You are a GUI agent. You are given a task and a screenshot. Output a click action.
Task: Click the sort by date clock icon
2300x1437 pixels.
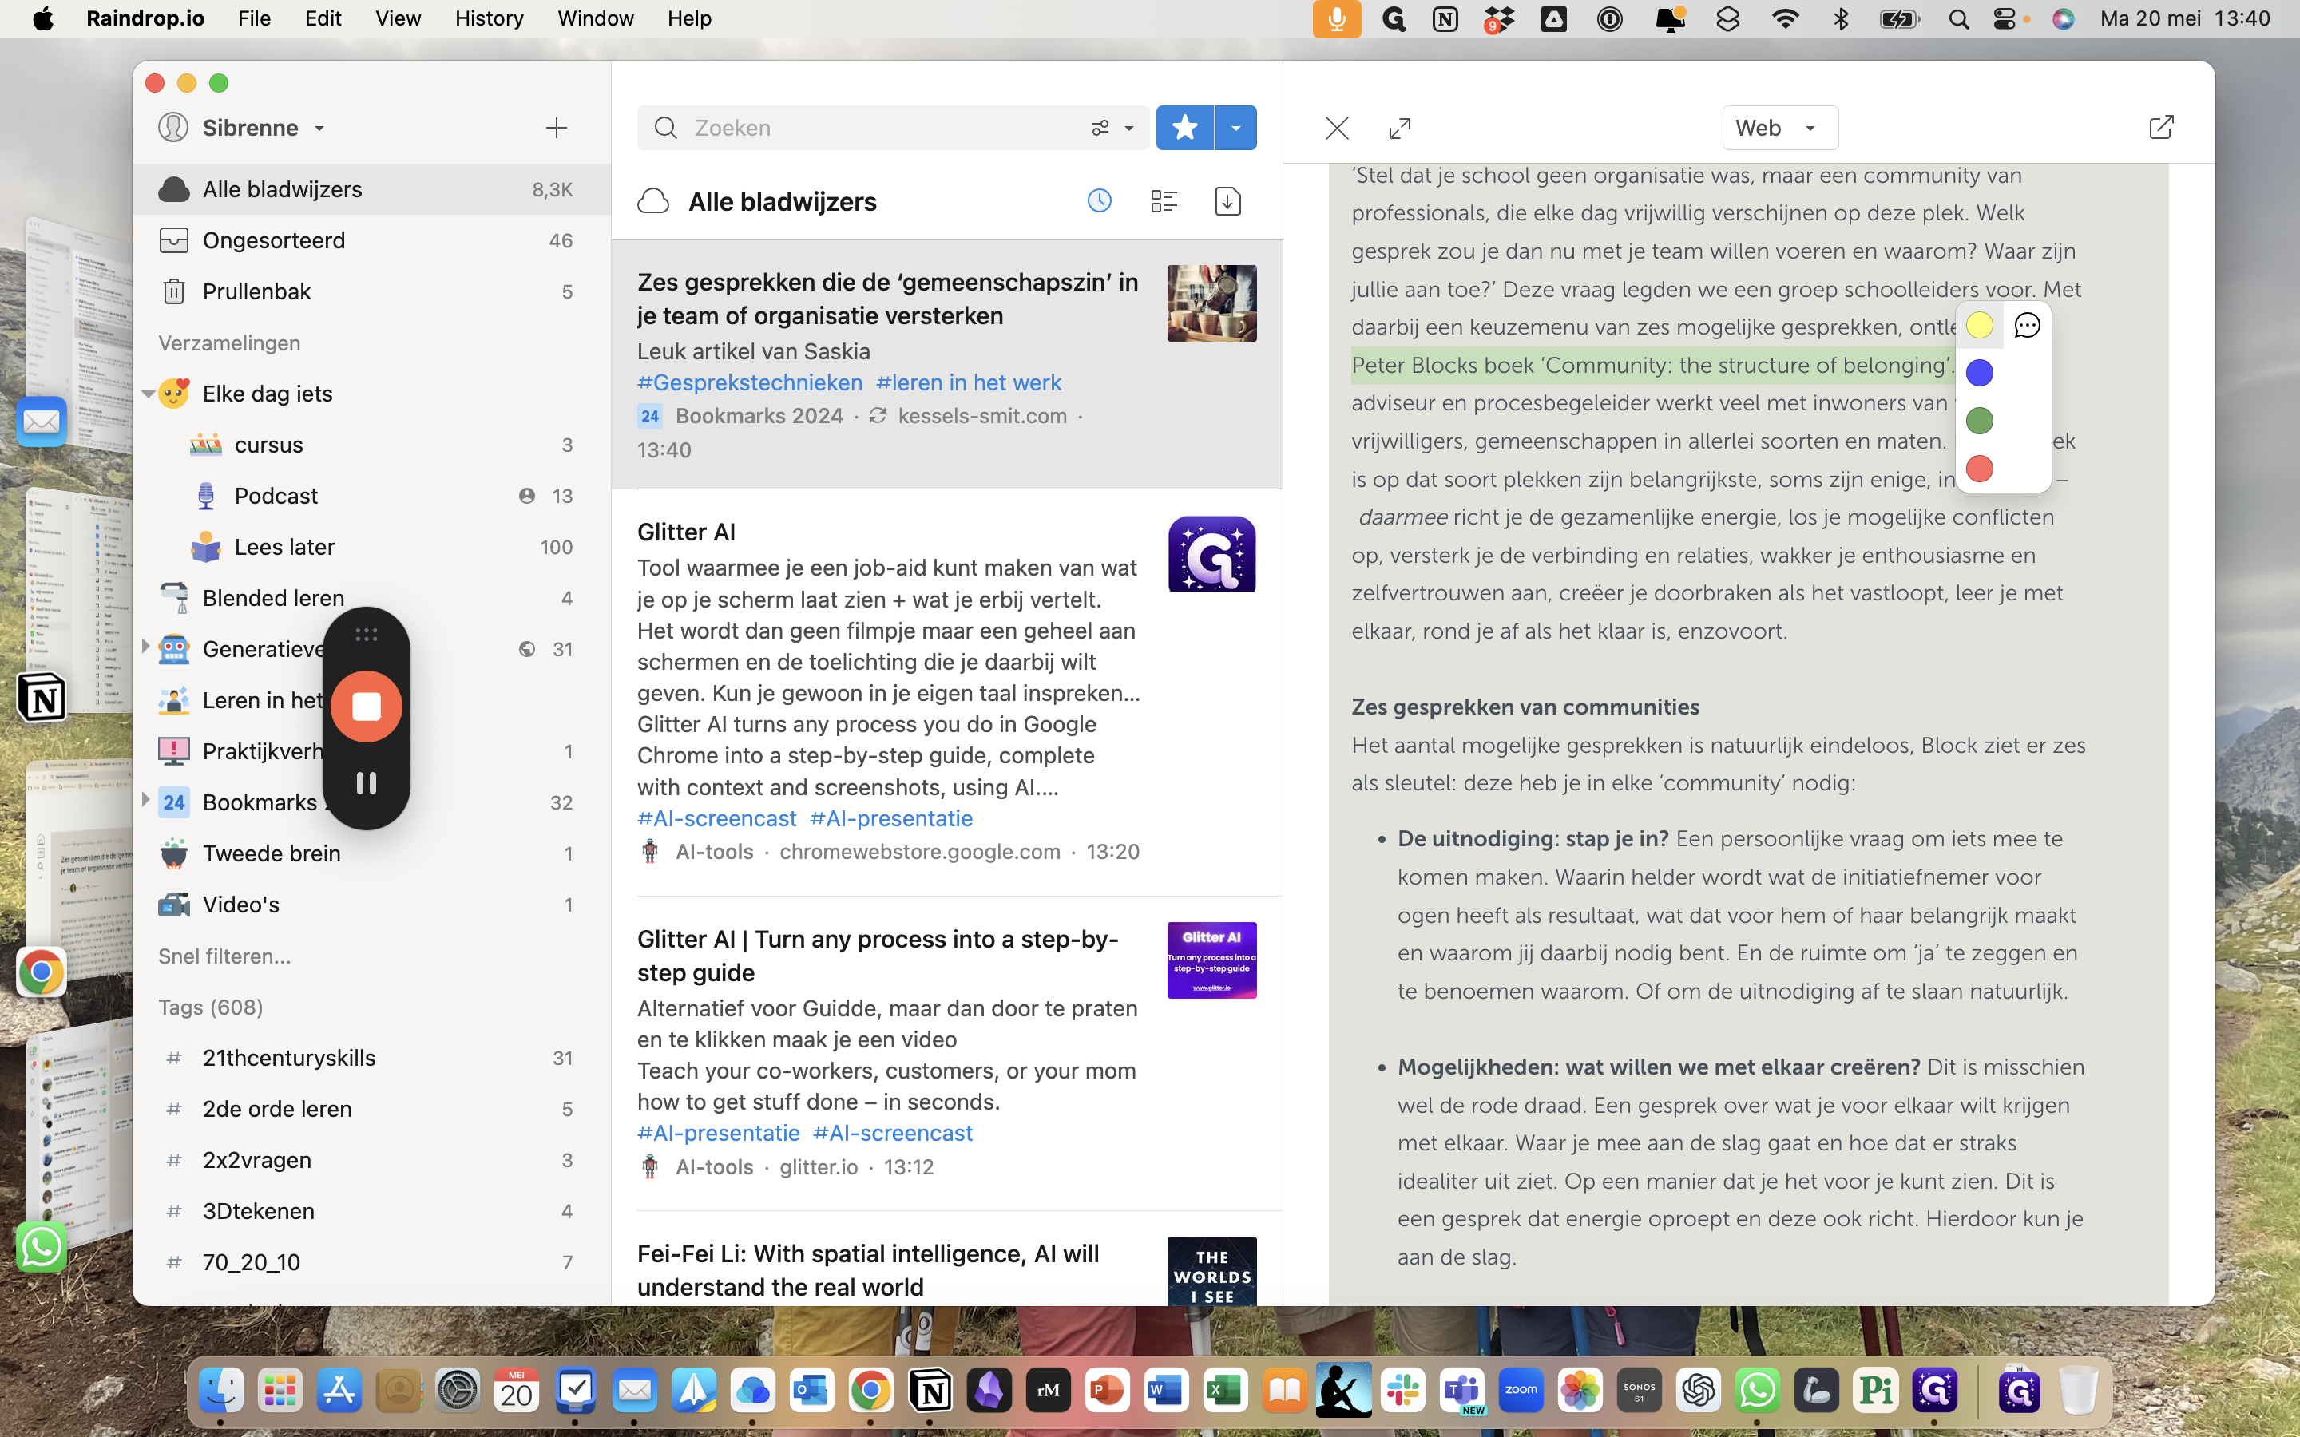(1100, 200)
